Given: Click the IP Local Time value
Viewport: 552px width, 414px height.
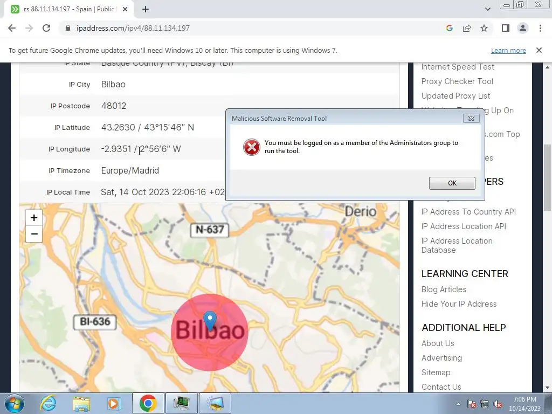Looking at the screenshot, I should coord(163,192).
